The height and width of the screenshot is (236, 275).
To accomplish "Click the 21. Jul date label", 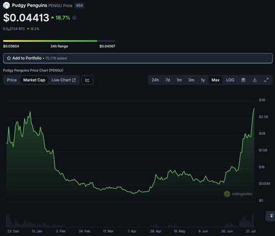I will 251,231.
